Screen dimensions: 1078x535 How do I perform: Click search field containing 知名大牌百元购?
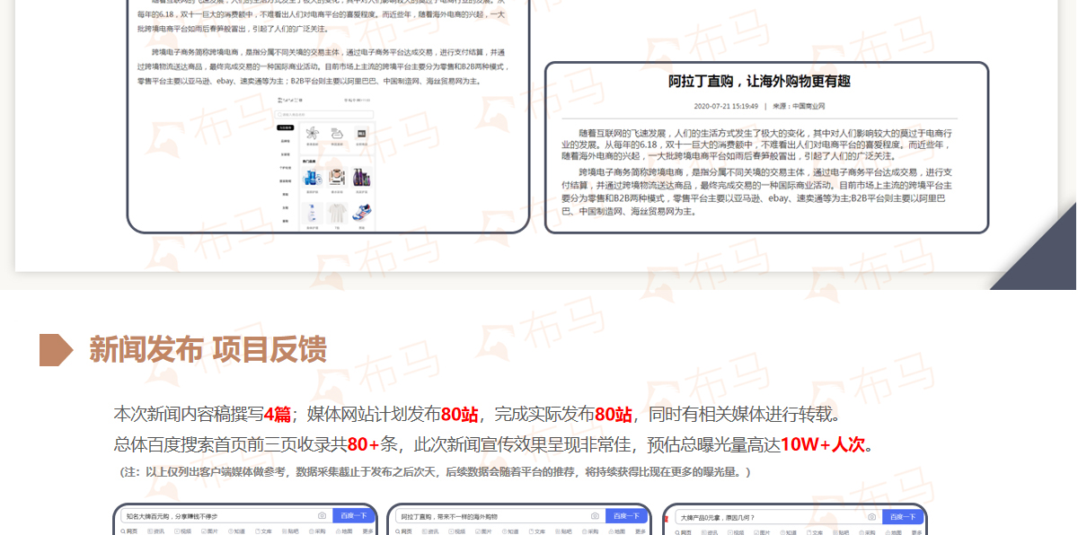[x=216, y=516]
